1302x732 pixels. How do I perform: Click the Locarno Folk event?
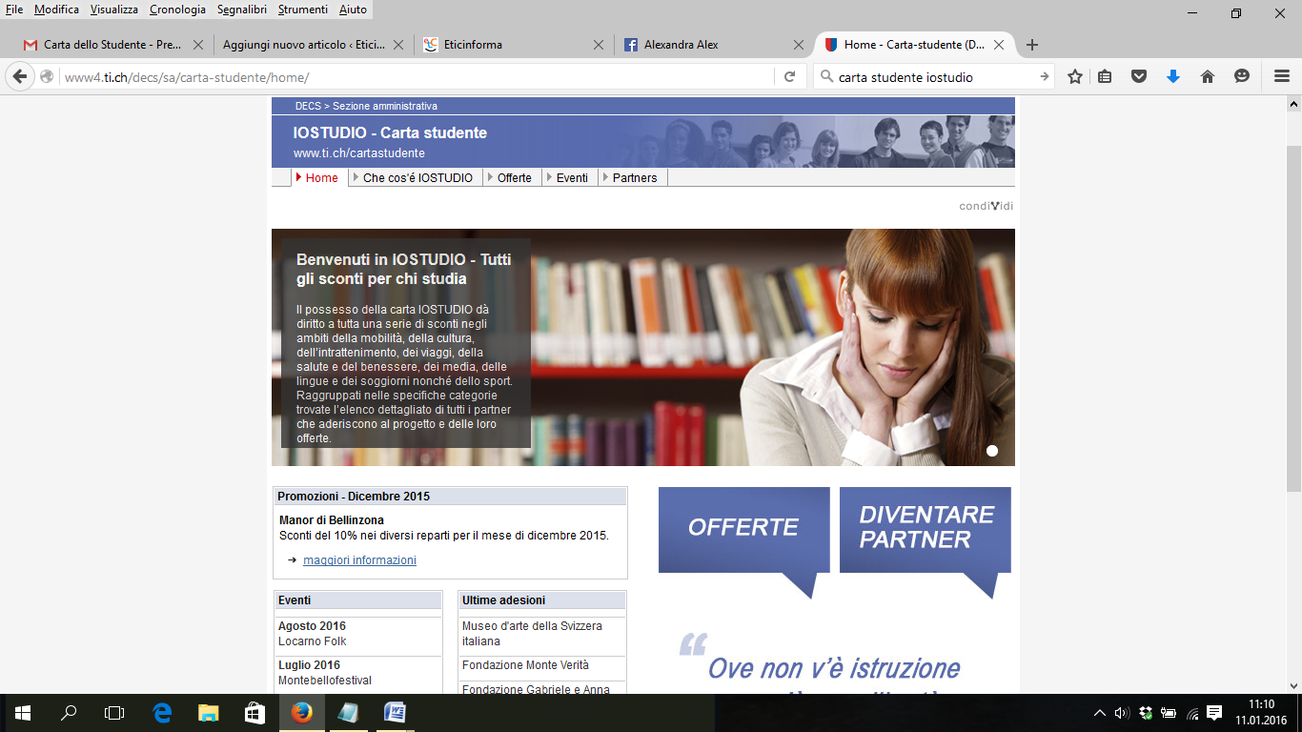tap(312, 641)
